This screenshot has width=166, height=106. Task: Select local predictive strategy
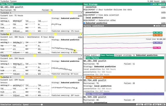84,18
